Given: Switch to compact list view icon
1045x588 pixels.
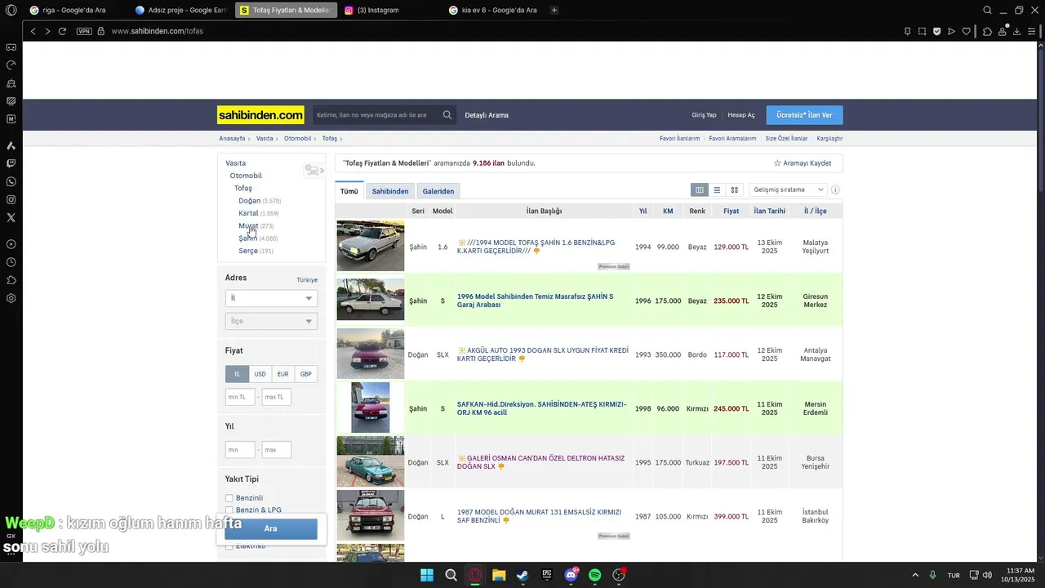Looking at the screenshot, I should (x=717, y=190).
